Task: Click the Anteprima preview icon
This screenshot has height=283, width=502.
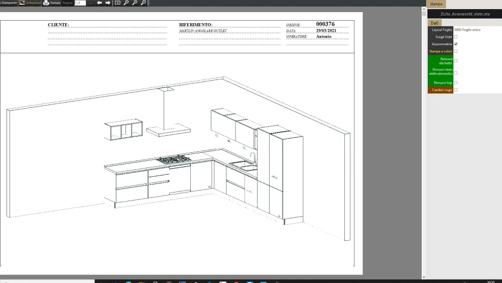Action: [22, 3]
